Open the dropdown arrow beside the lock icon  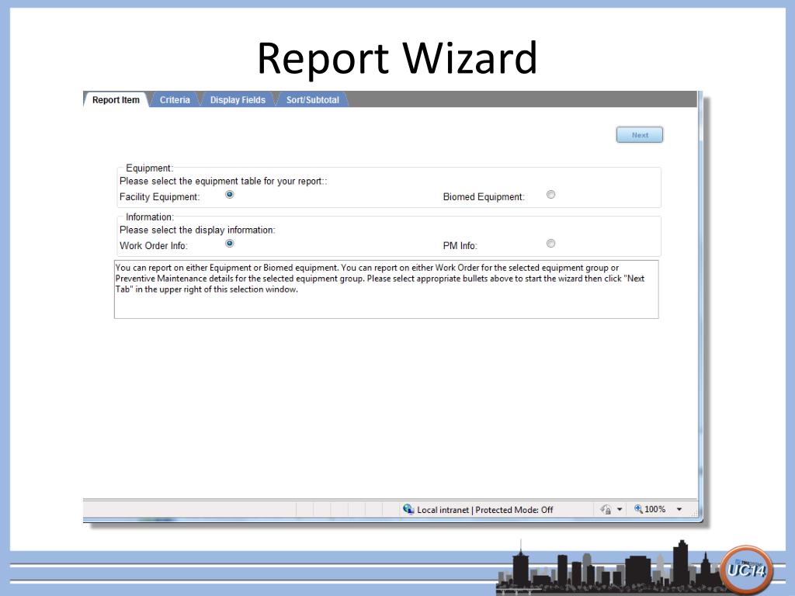620,509
